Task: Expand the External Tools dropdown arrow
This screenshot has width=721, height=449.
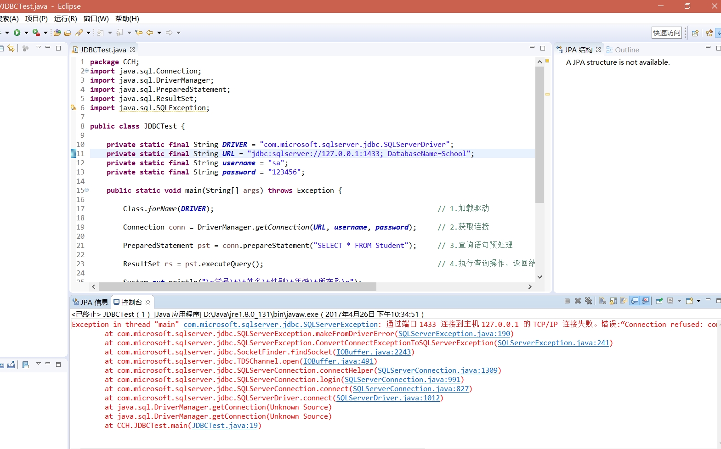Action: click(45, 33)
